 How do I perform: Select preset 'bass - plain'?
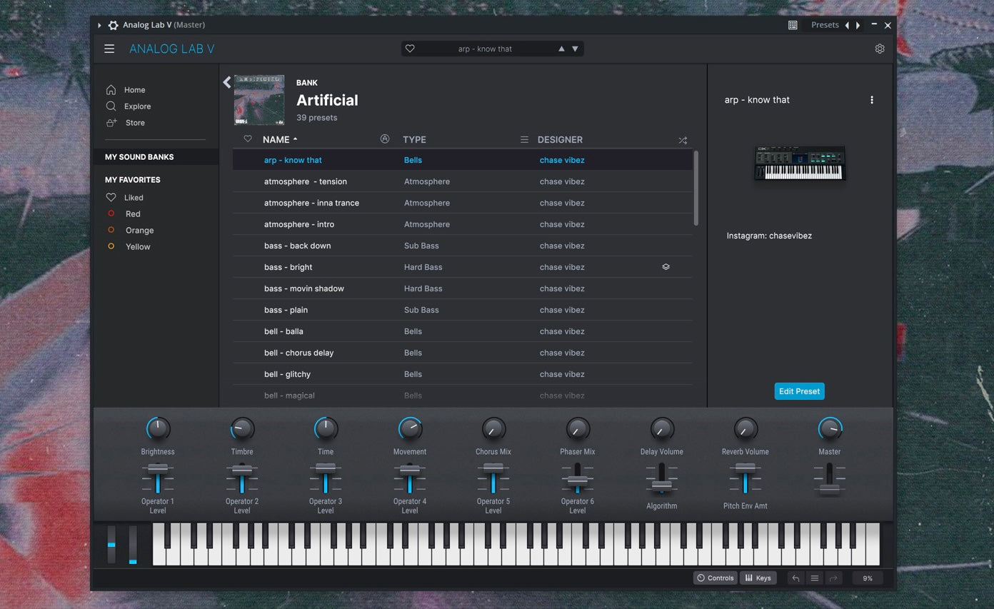(462, 310)
